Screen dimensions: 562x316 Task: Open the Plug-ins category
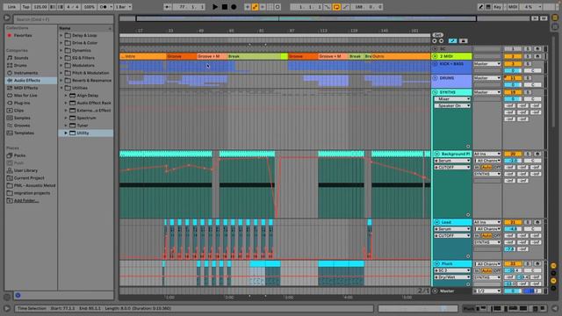[x=22, y=104]
